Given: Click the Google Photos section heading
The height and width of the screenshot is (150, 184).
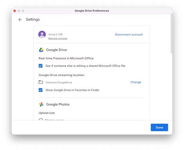Looking at the screenshot, I should point(58,105).
